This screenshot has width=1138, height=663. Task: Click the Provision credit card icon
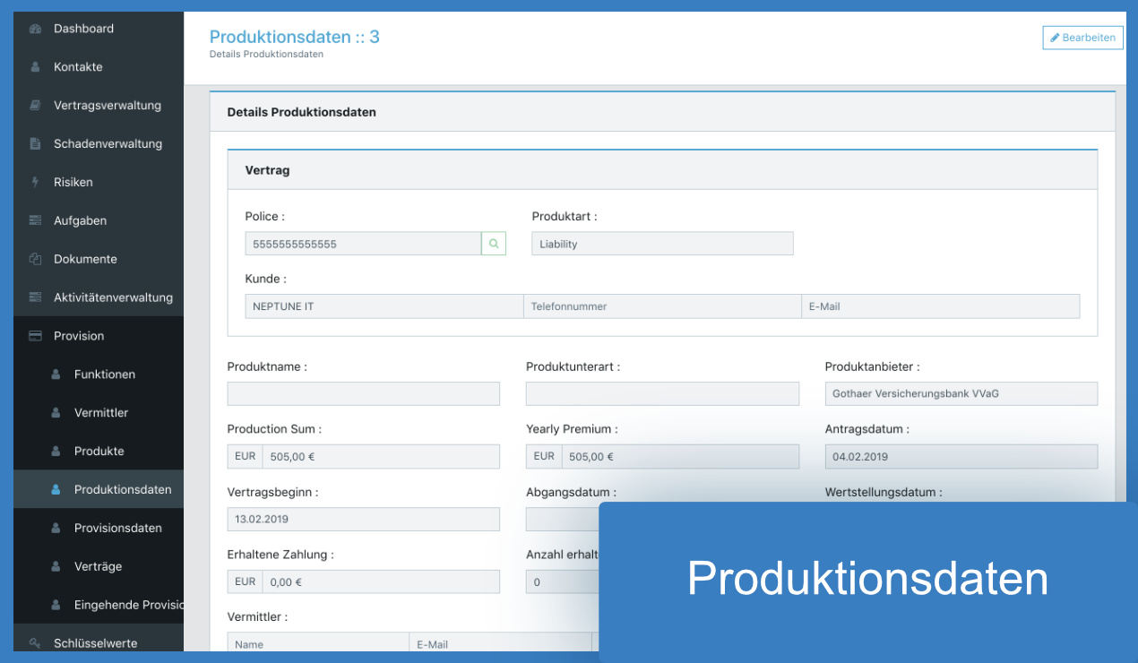(x=36, y=336)
